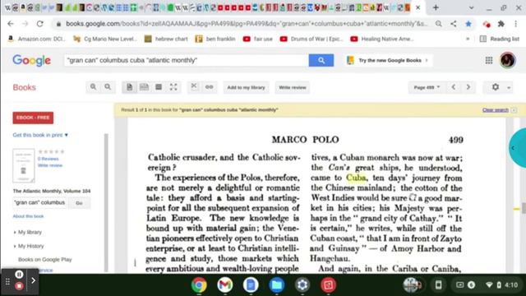Clear search in the results bar

click(496, 109)
